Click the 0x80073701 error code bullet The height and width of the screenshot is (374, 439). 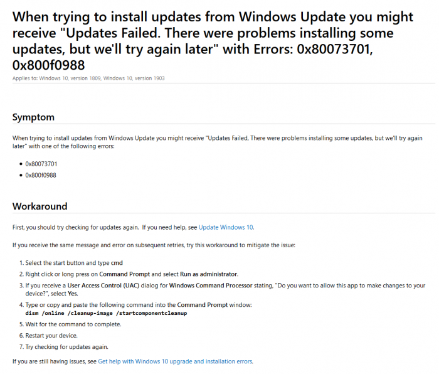(x=41, y=164)
